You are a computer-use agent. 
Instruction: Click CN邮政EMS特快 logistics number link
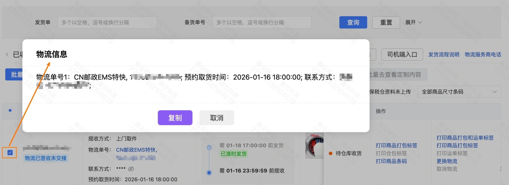click(x=137, y=150)
